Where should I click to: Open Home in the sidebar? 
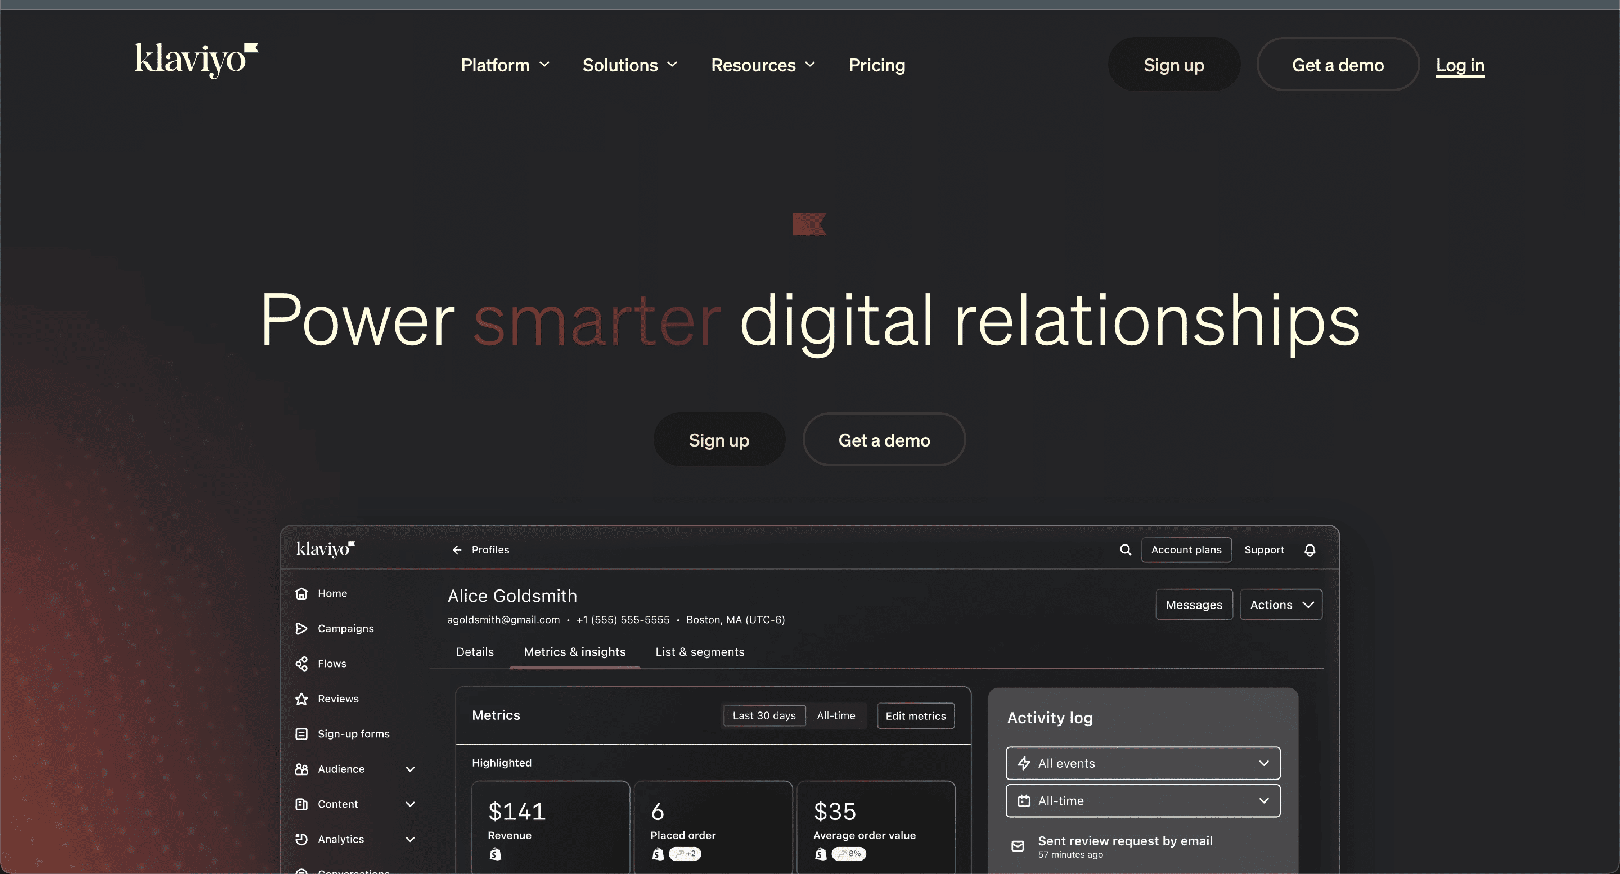(x=332, y=593)
